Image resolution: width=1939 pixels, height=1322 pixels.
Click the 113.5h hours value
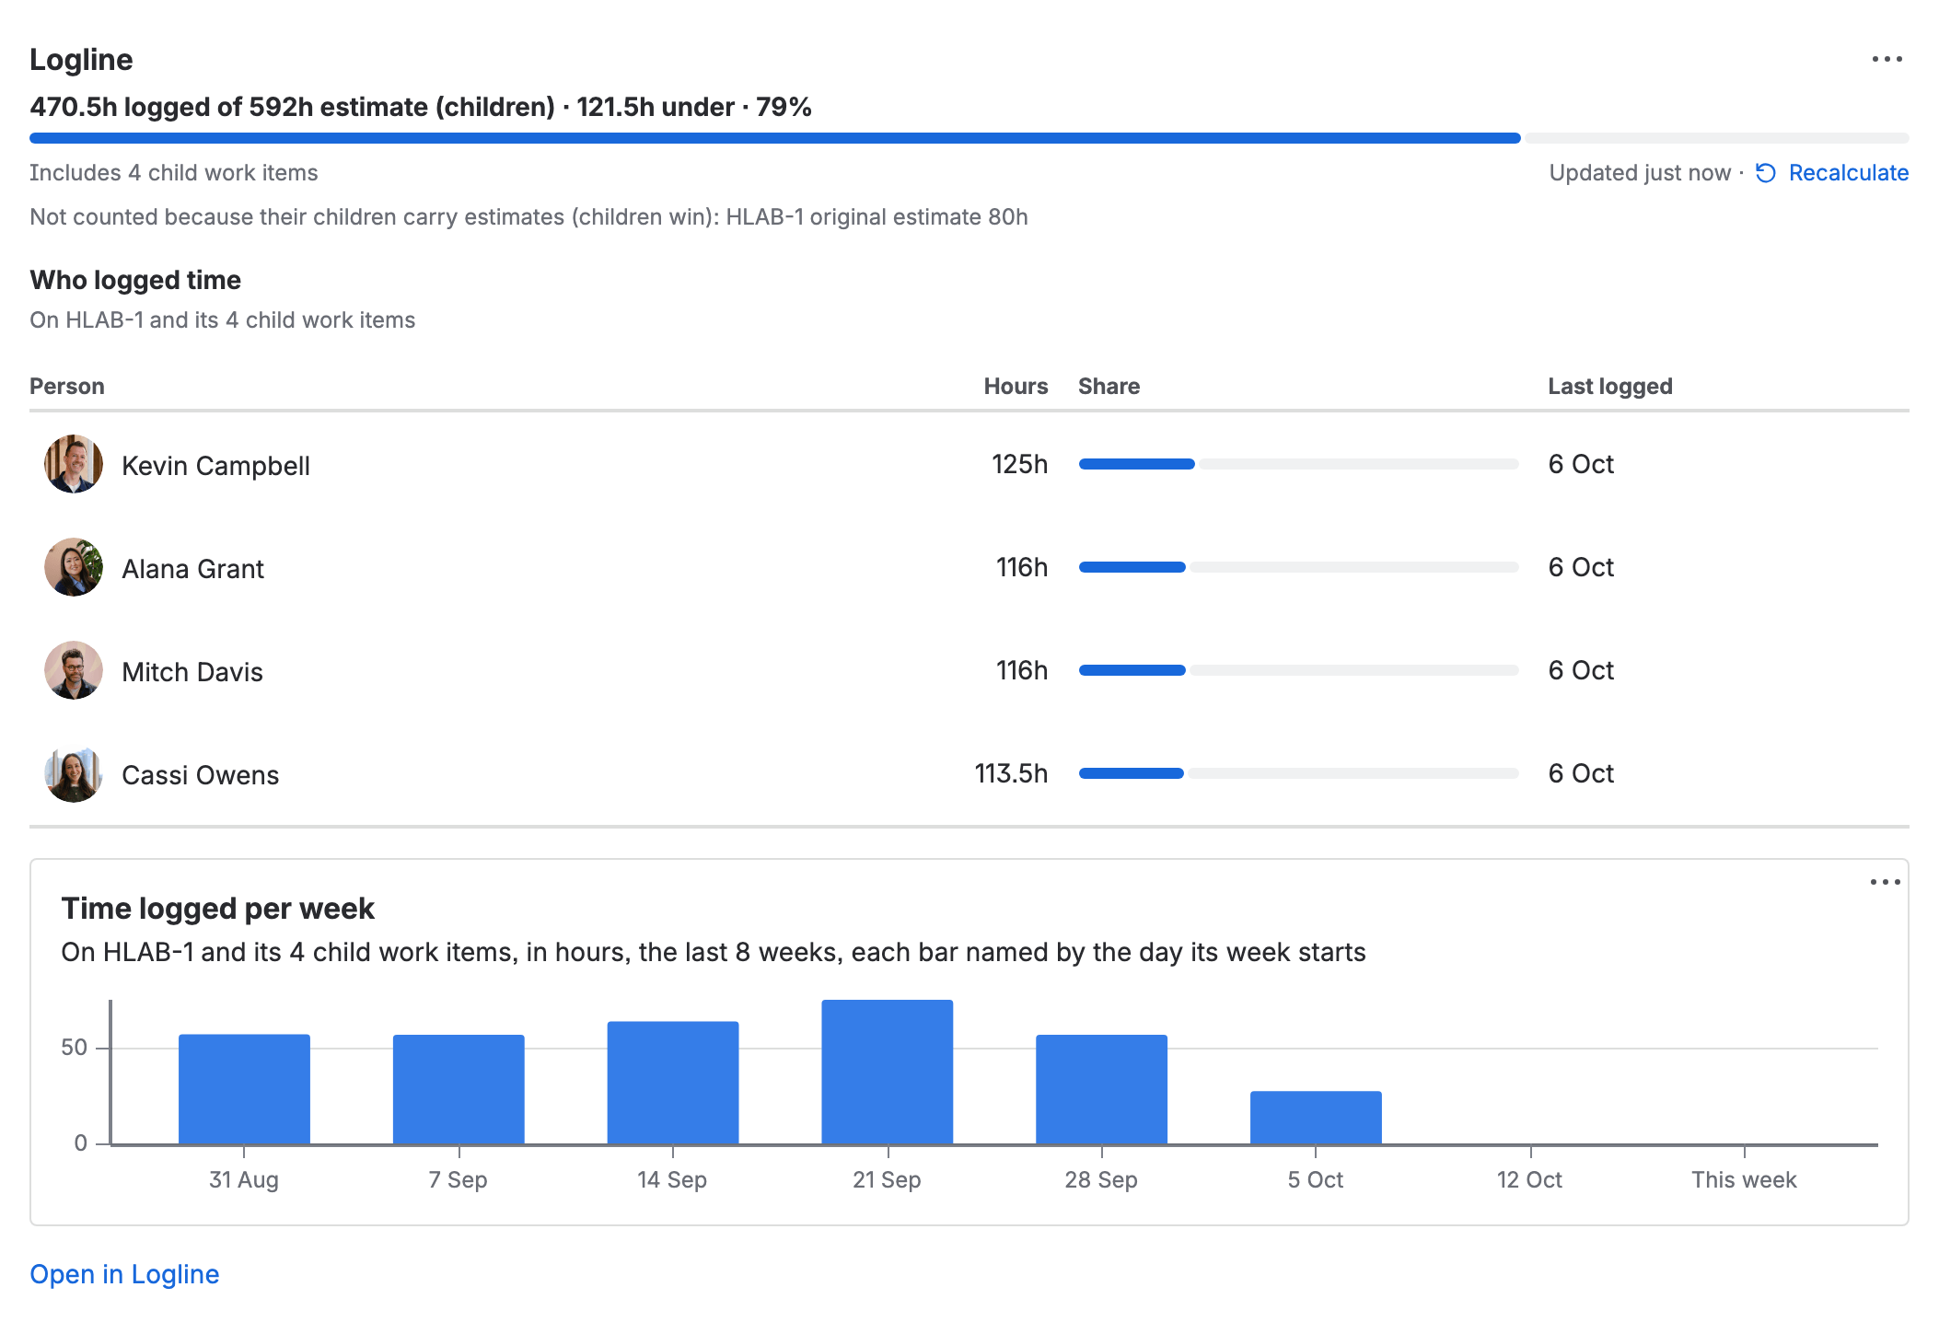(1011, 773)
